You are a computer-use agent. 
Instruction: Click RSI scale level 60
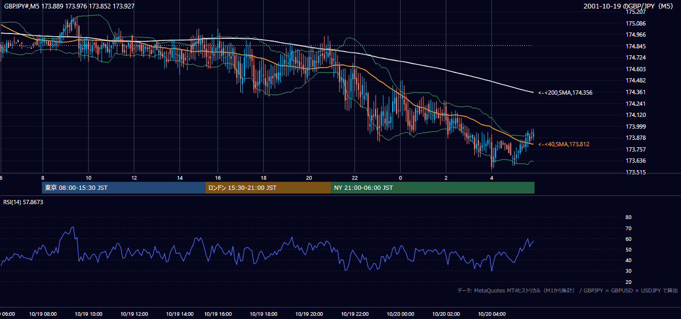(x=628, y=239)
